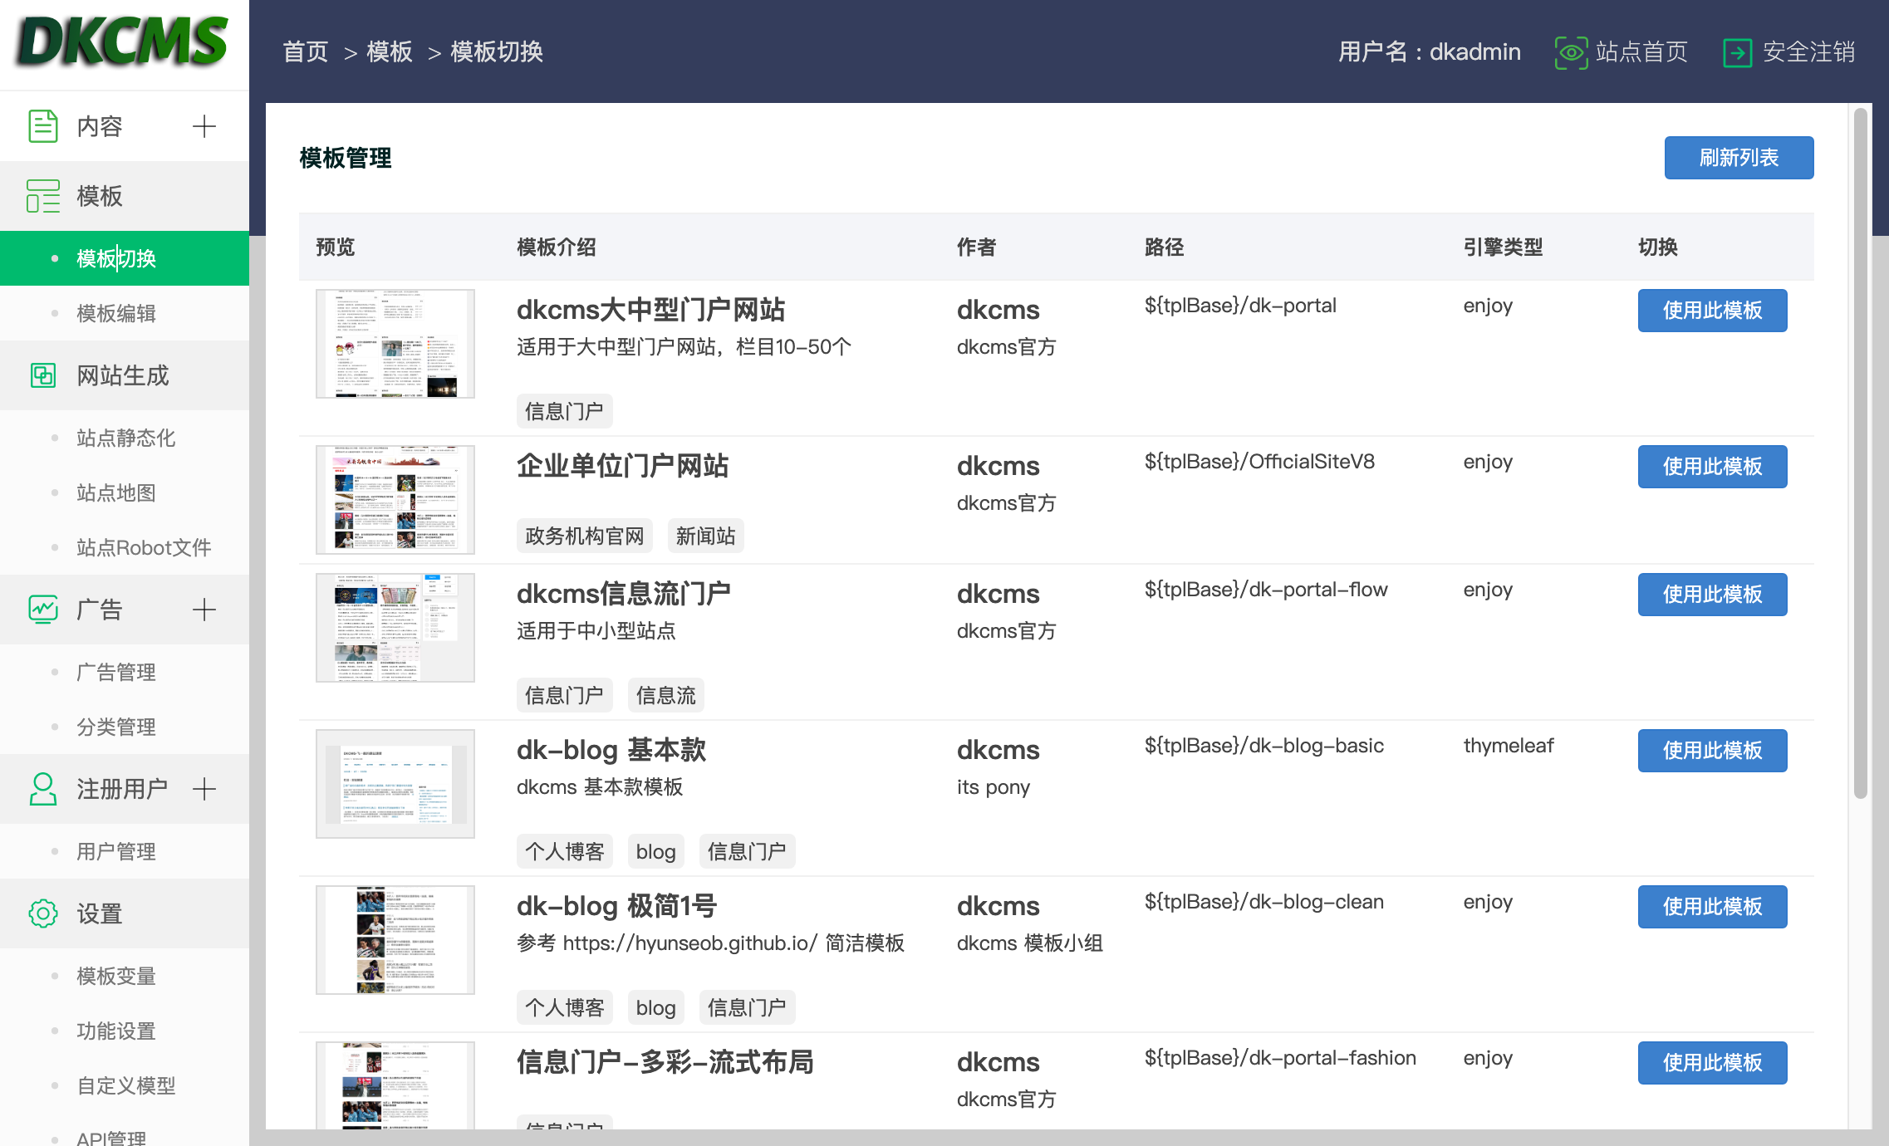Viewport: 1889px width, 1146px height.
Task: Expand the 广告 section with plus sign
Action: click(x=204, y=610)
